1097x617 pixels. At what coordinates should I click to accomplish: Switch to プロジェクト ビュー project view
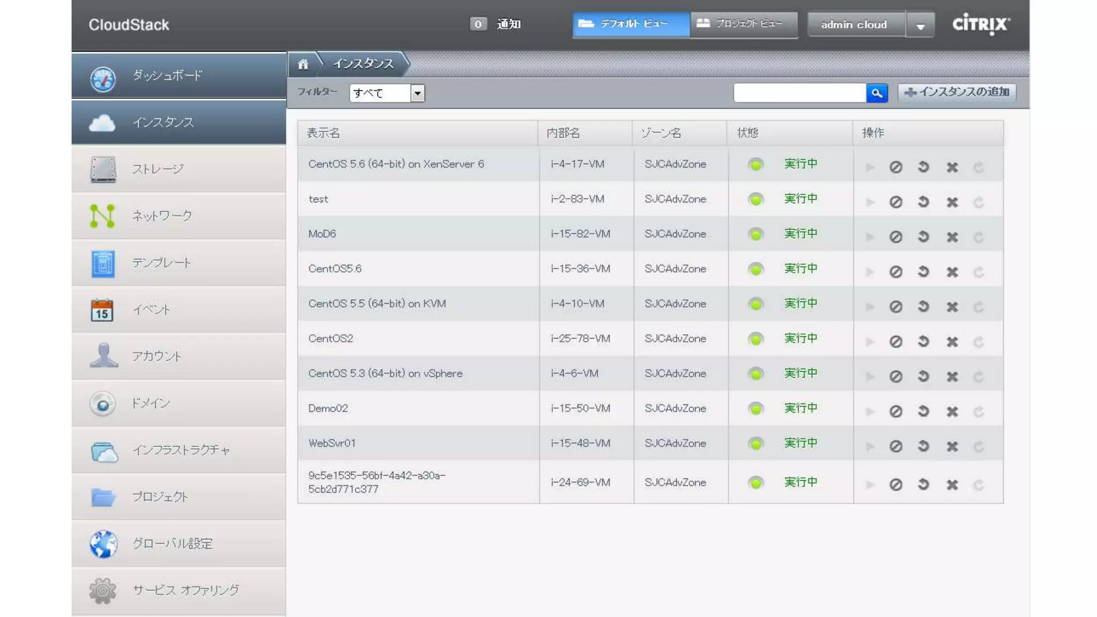pos(743,24)
